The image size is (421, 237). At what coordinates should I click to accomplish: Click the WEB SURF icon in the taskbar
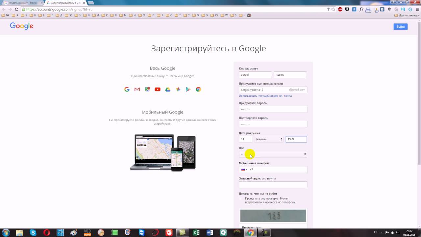coord(87,233)
